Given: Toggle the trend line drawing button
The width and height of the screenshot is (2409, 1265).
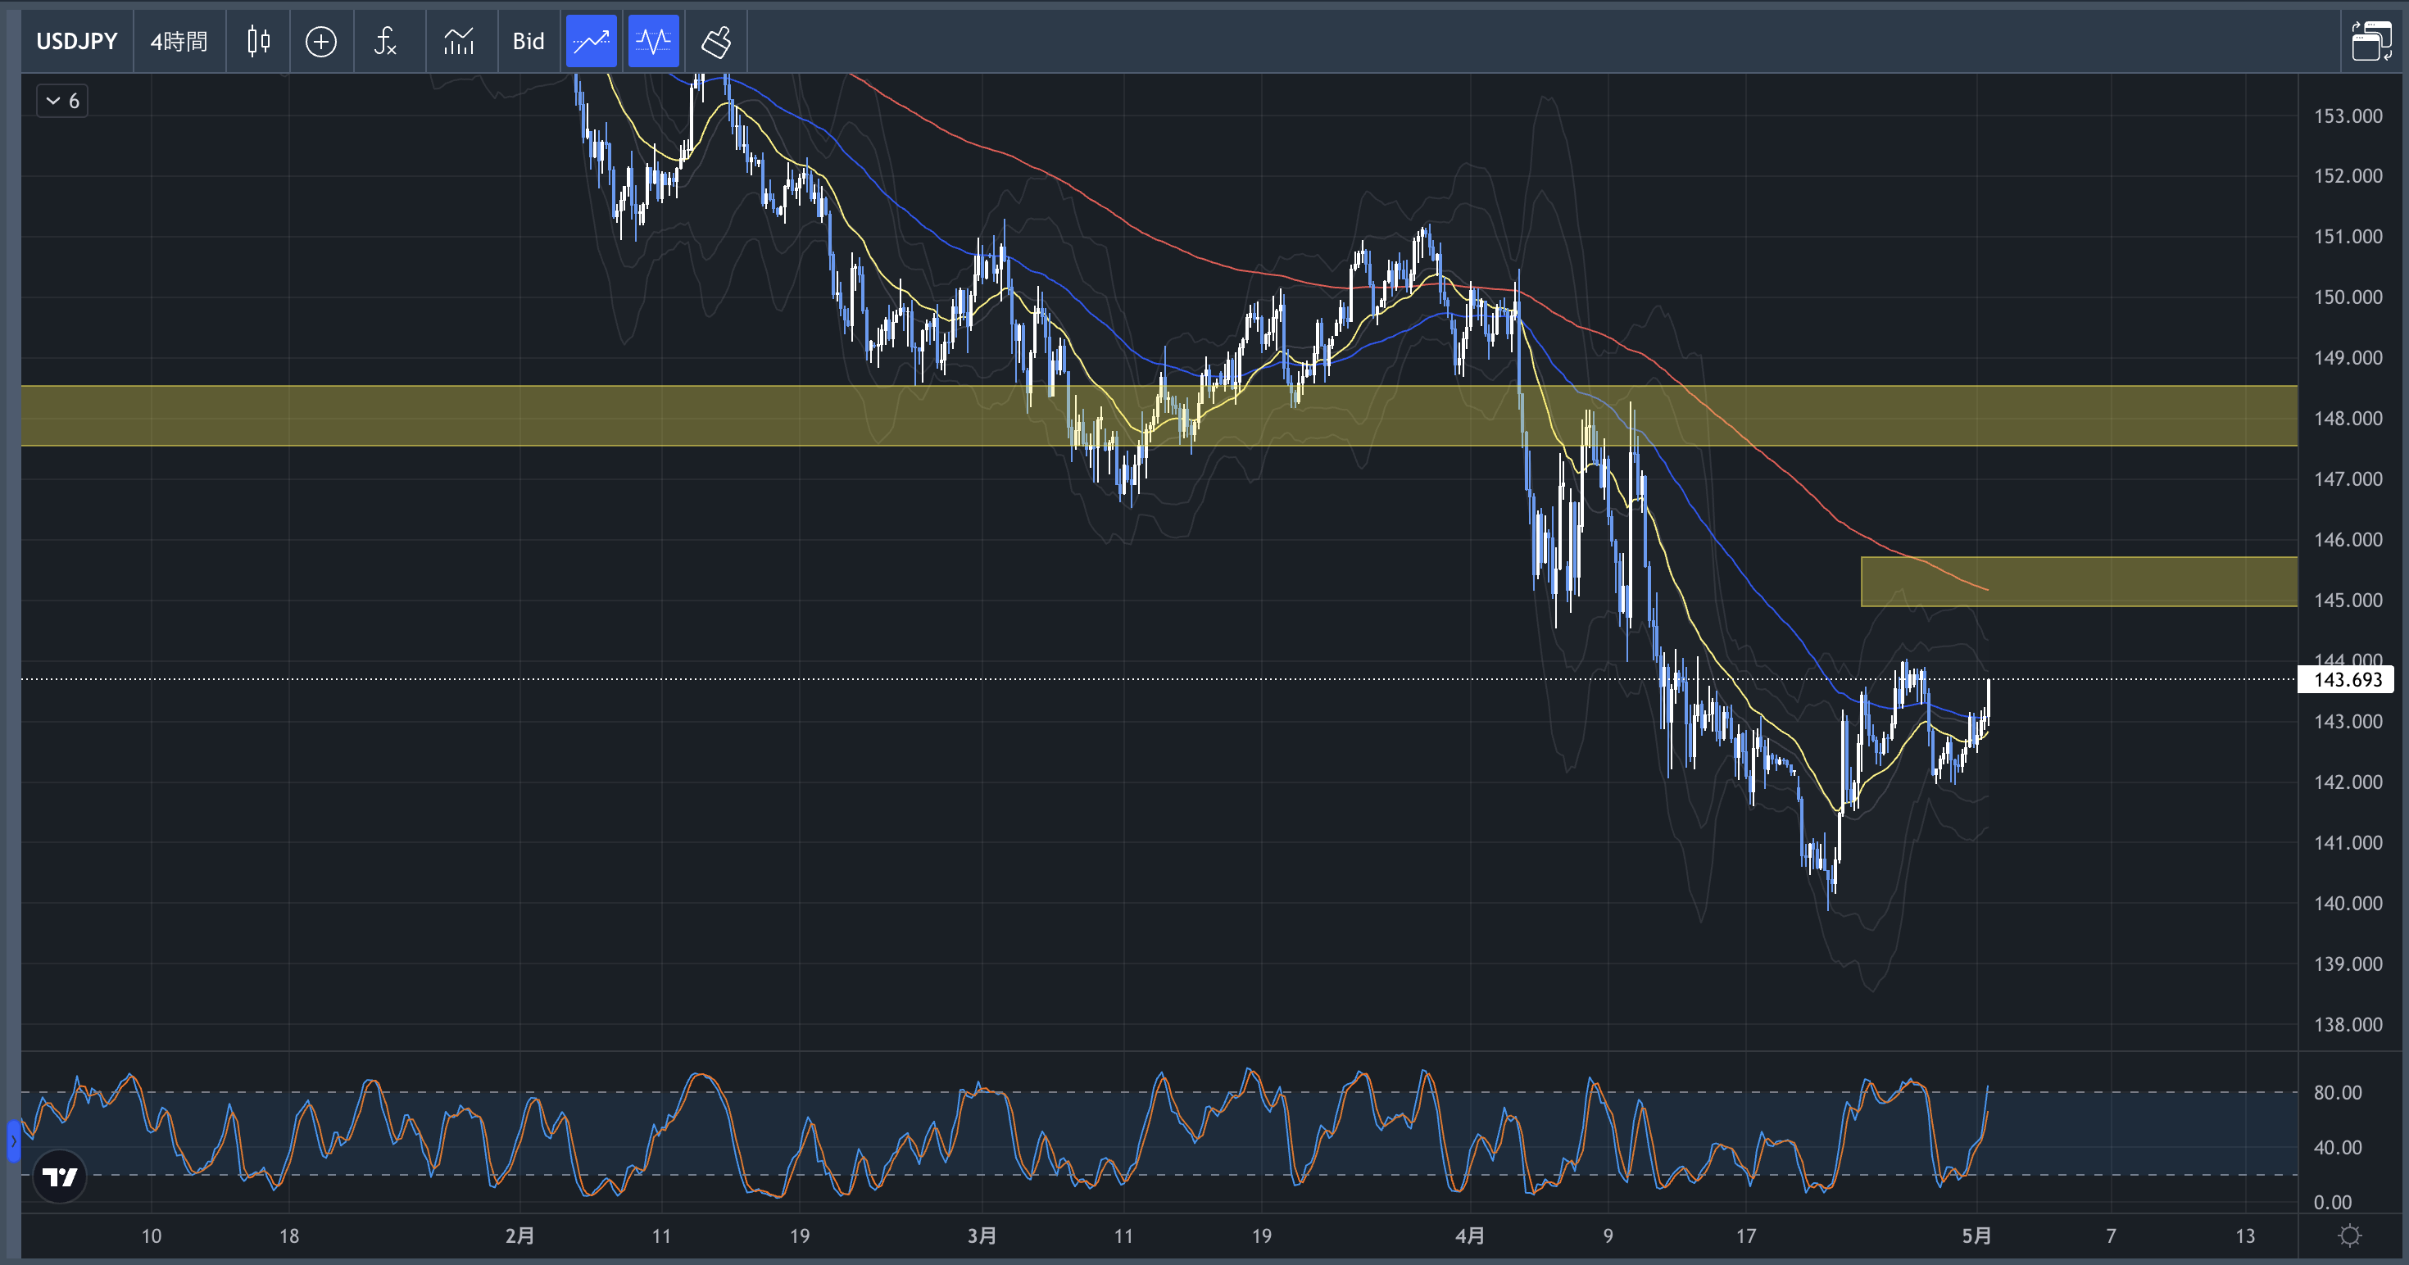Looking at the screenshot, I should coord(591,41).
